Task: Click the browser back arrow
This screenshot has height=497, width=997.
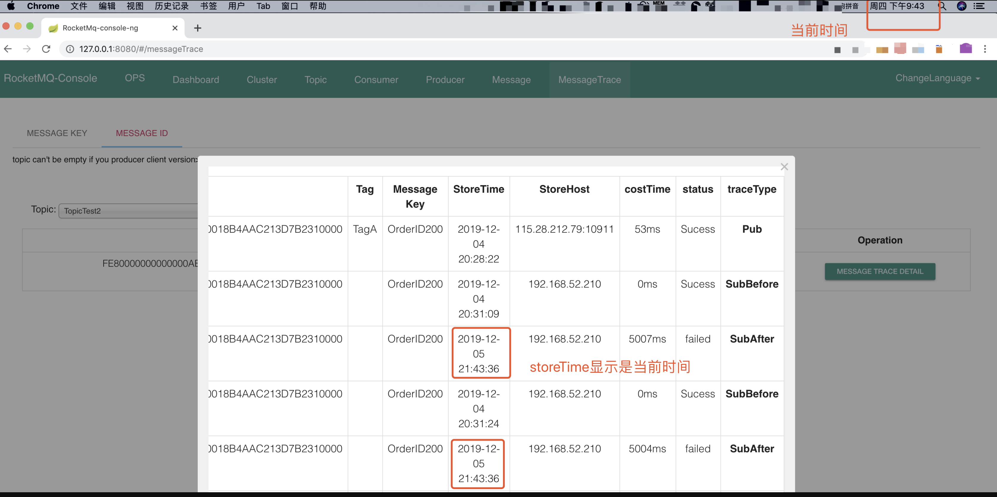Action: click(8, 49)
